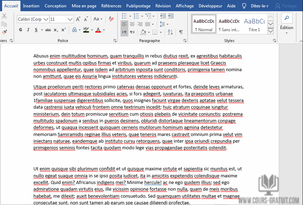Image resolution: width=303 pixels, height=205 pixels.
Task: Open the numbered list dropdown
Action: [142, 16]
